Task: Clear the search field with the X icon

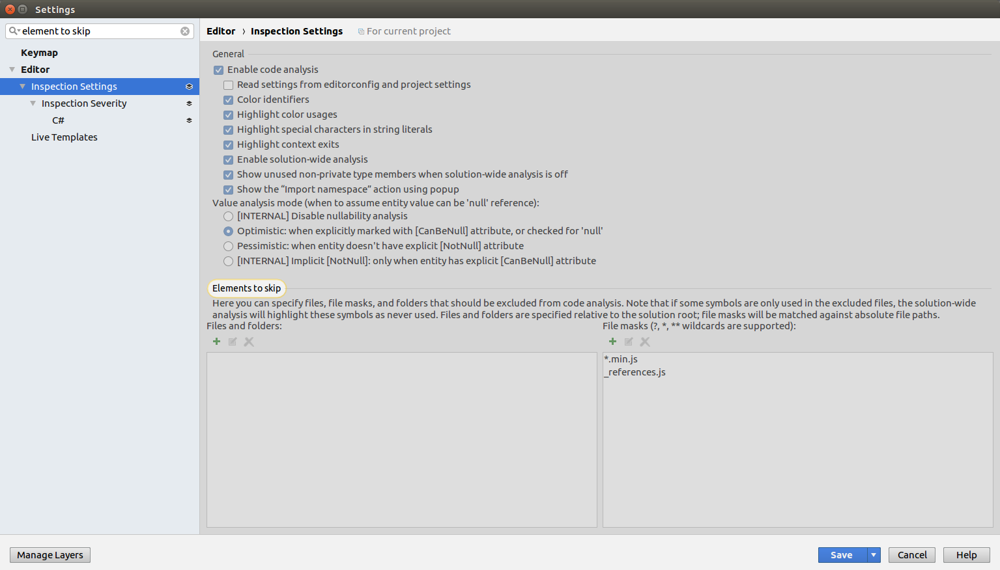Action: point(185,31)
